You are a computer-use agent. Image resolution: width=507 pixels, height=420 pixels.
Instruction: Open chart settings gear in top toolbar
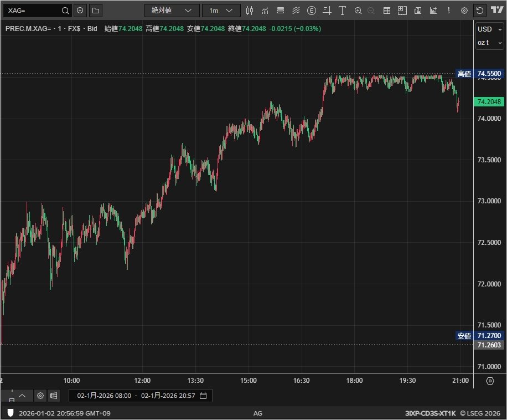pos(464,11)
